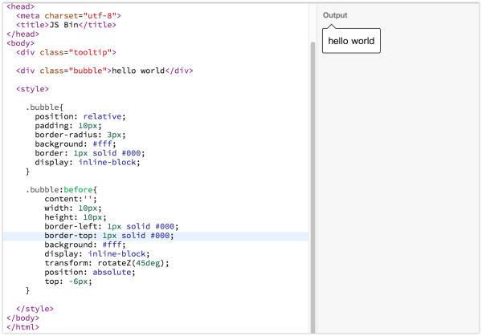
Task: Click the highlighted border-top code line
Action: click(x=156, y=236)
